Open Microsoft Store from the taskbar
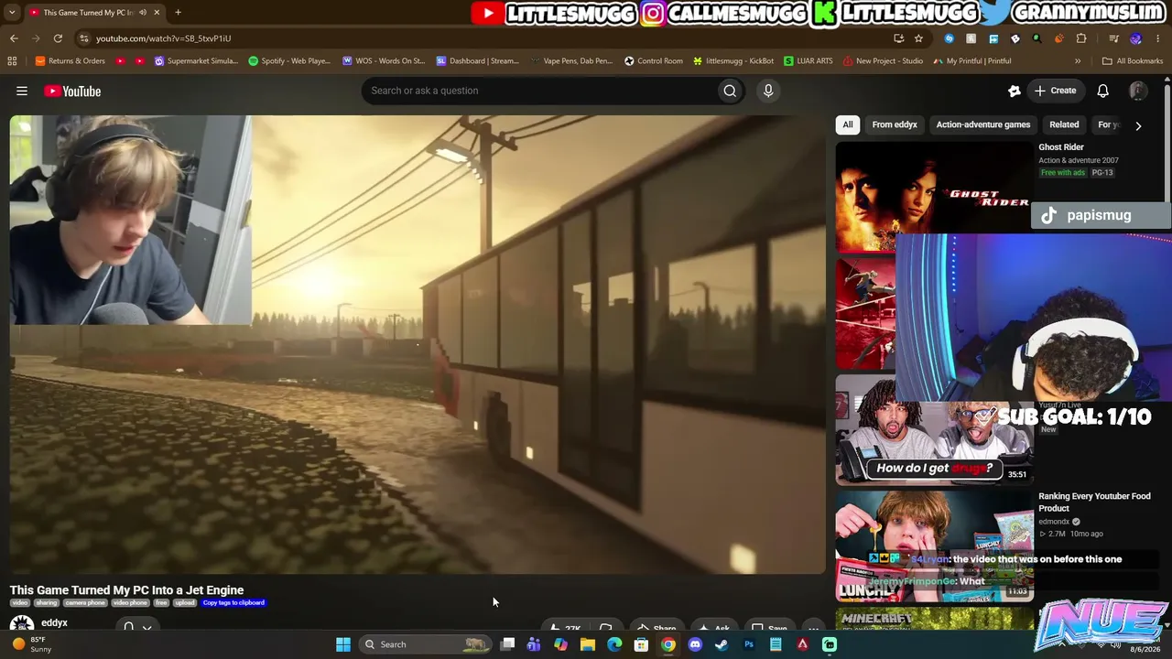The image size is (1172, 659). [x=642, y=644]
